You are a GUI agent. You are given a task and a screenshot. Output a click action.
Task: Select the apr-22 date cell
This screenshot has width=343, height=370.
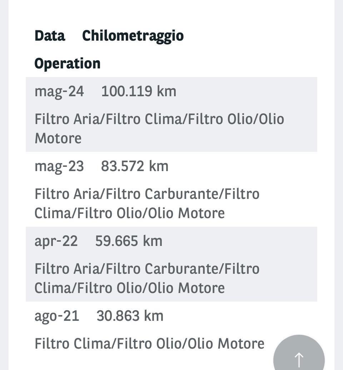click(x=56, y=242)
